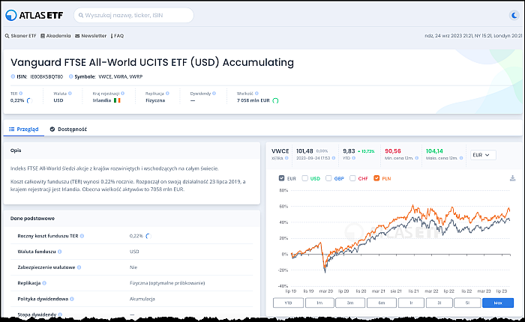Check the GBP series checkbox
The width and height of the screenshot is (525, 322).
[x=328, y=178]
